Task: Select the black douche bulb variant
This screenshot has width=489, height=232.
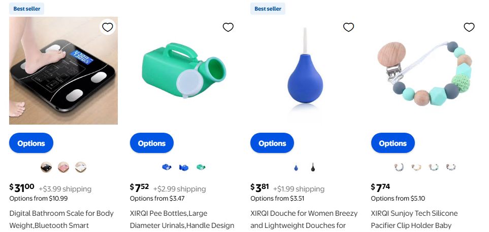Action: [x=313, y=167]
